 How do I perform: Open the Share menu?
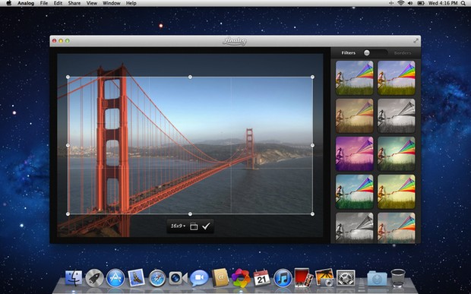click(x=74, y=3)
